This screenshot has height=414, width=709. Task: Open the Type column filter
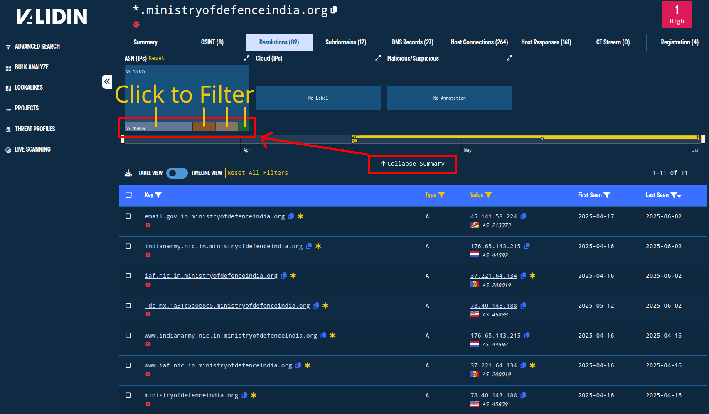(x=441, y=195)
